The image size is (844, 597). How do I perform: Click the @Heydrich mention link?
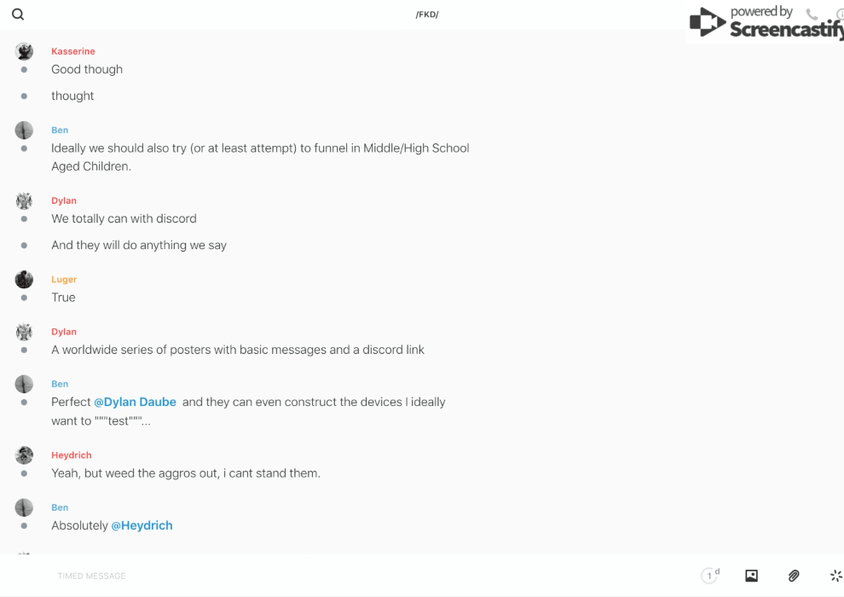142,525
